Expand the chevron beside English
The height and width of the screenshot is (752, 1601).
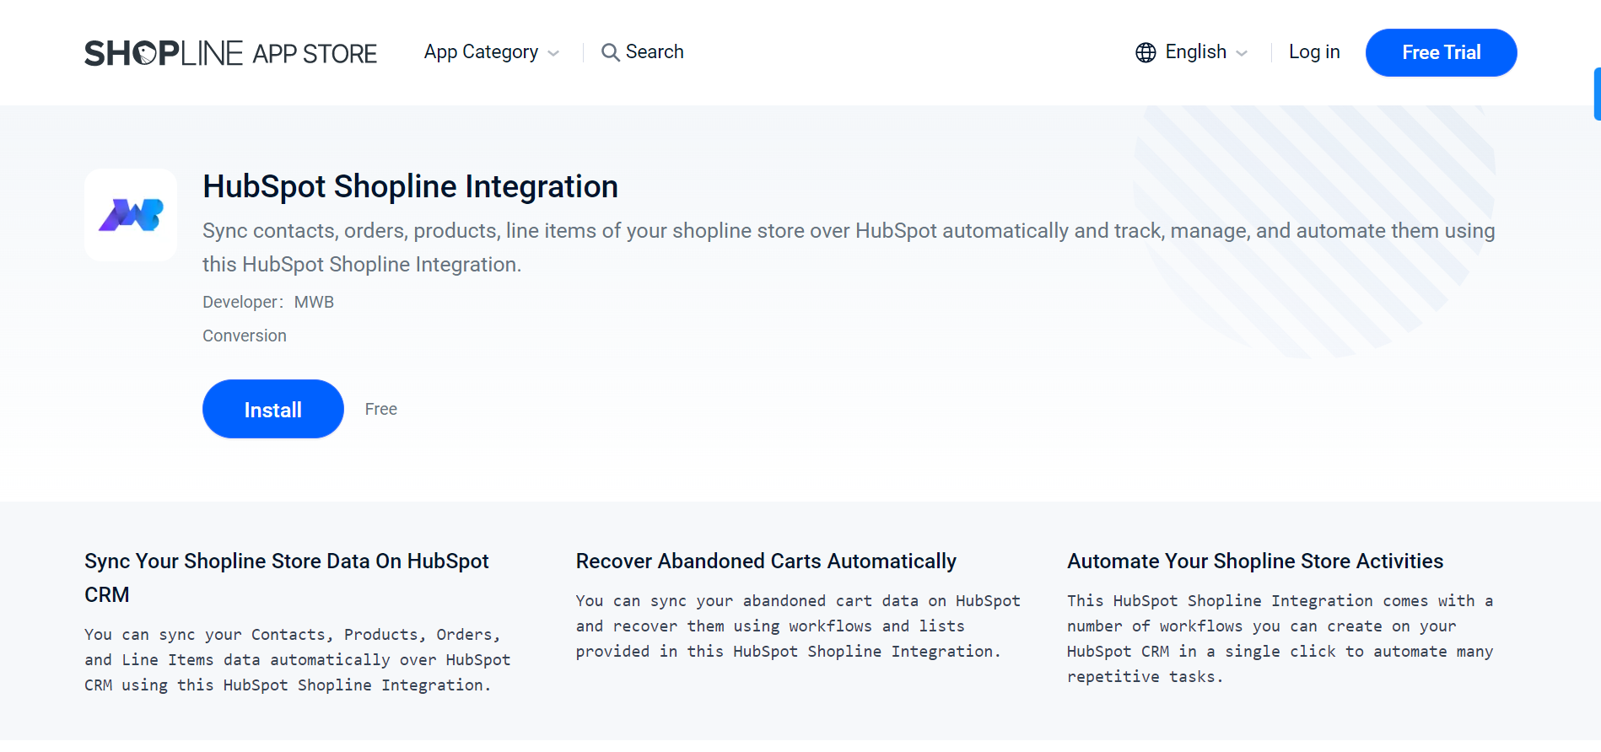coord(1242,53)
